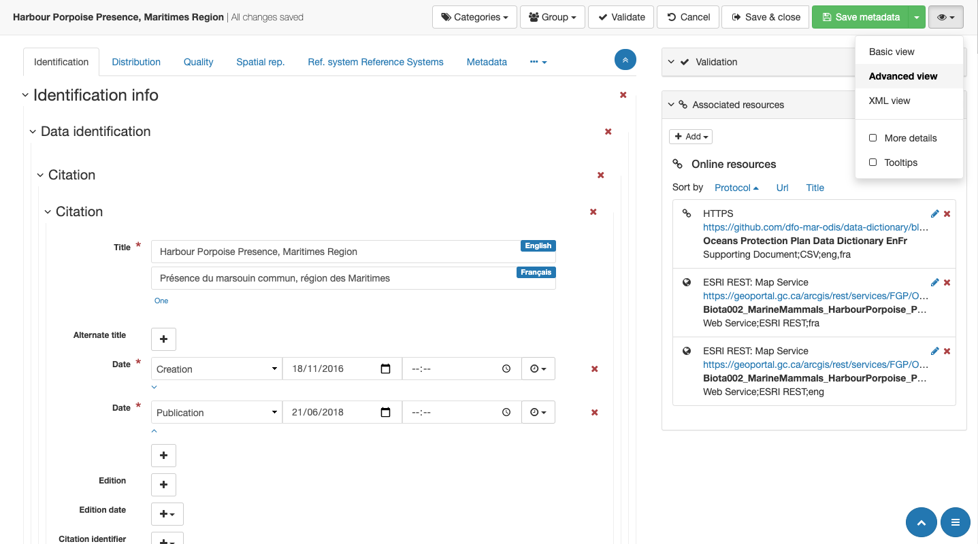Delete the ESRI REST eng resource
978x544 pixels.
(x=947, y=351)
